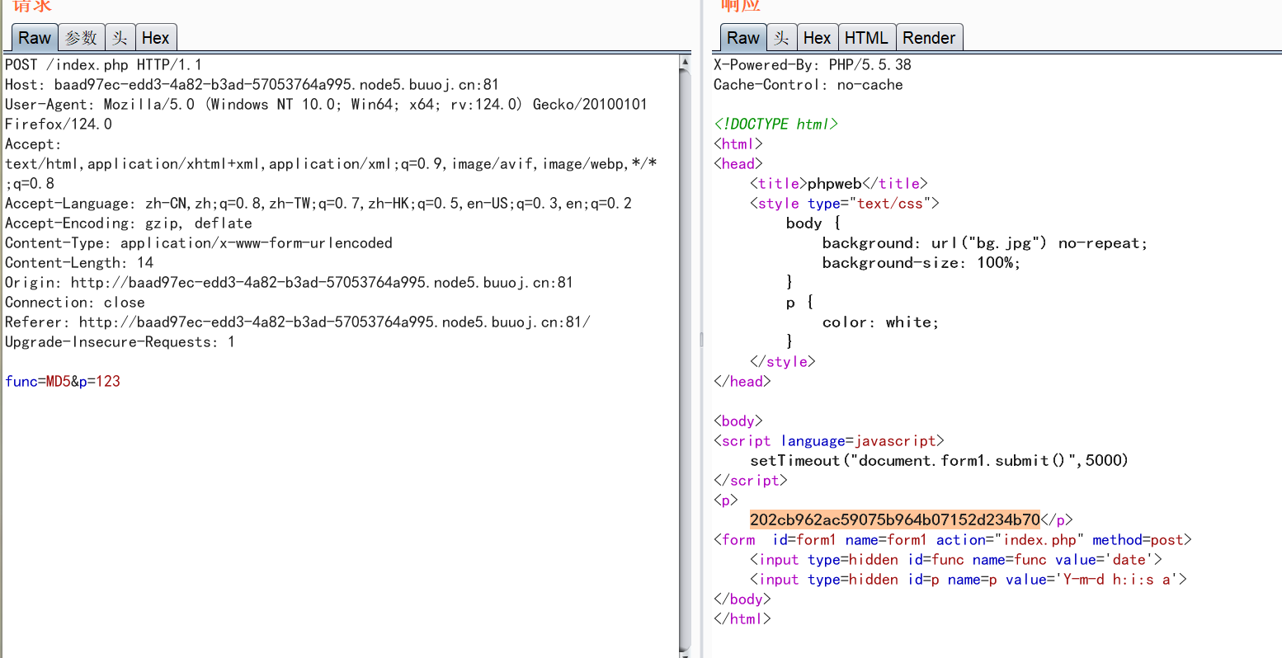Screen dimensions: 1282x658
Task: Click the closing </body> tag
Action: pyautogui.click(x=742, y=599)
